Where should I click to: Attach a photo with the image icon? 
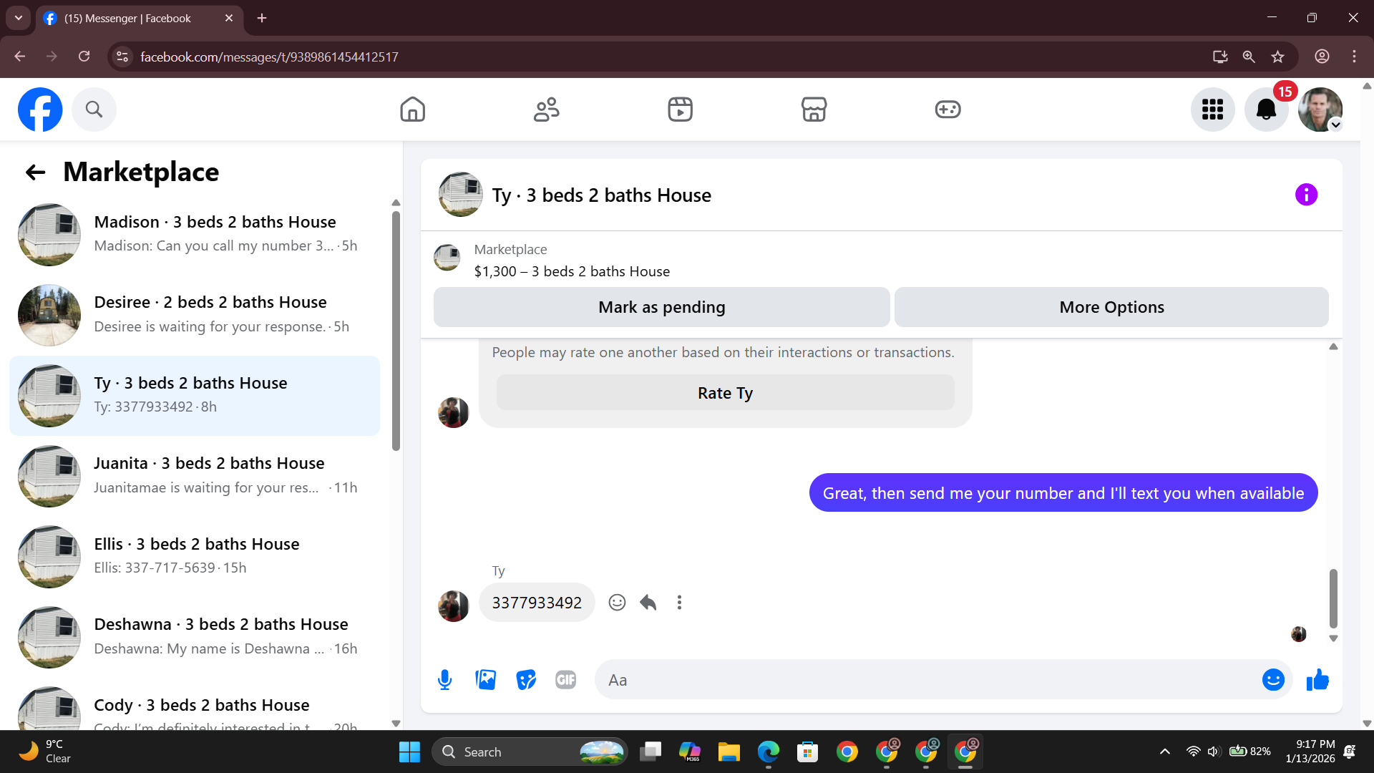(x=486, y=680)
